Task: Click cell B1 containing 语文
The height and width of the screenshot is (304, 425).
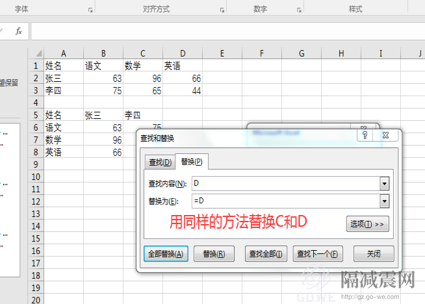Action: click(103, 66)
